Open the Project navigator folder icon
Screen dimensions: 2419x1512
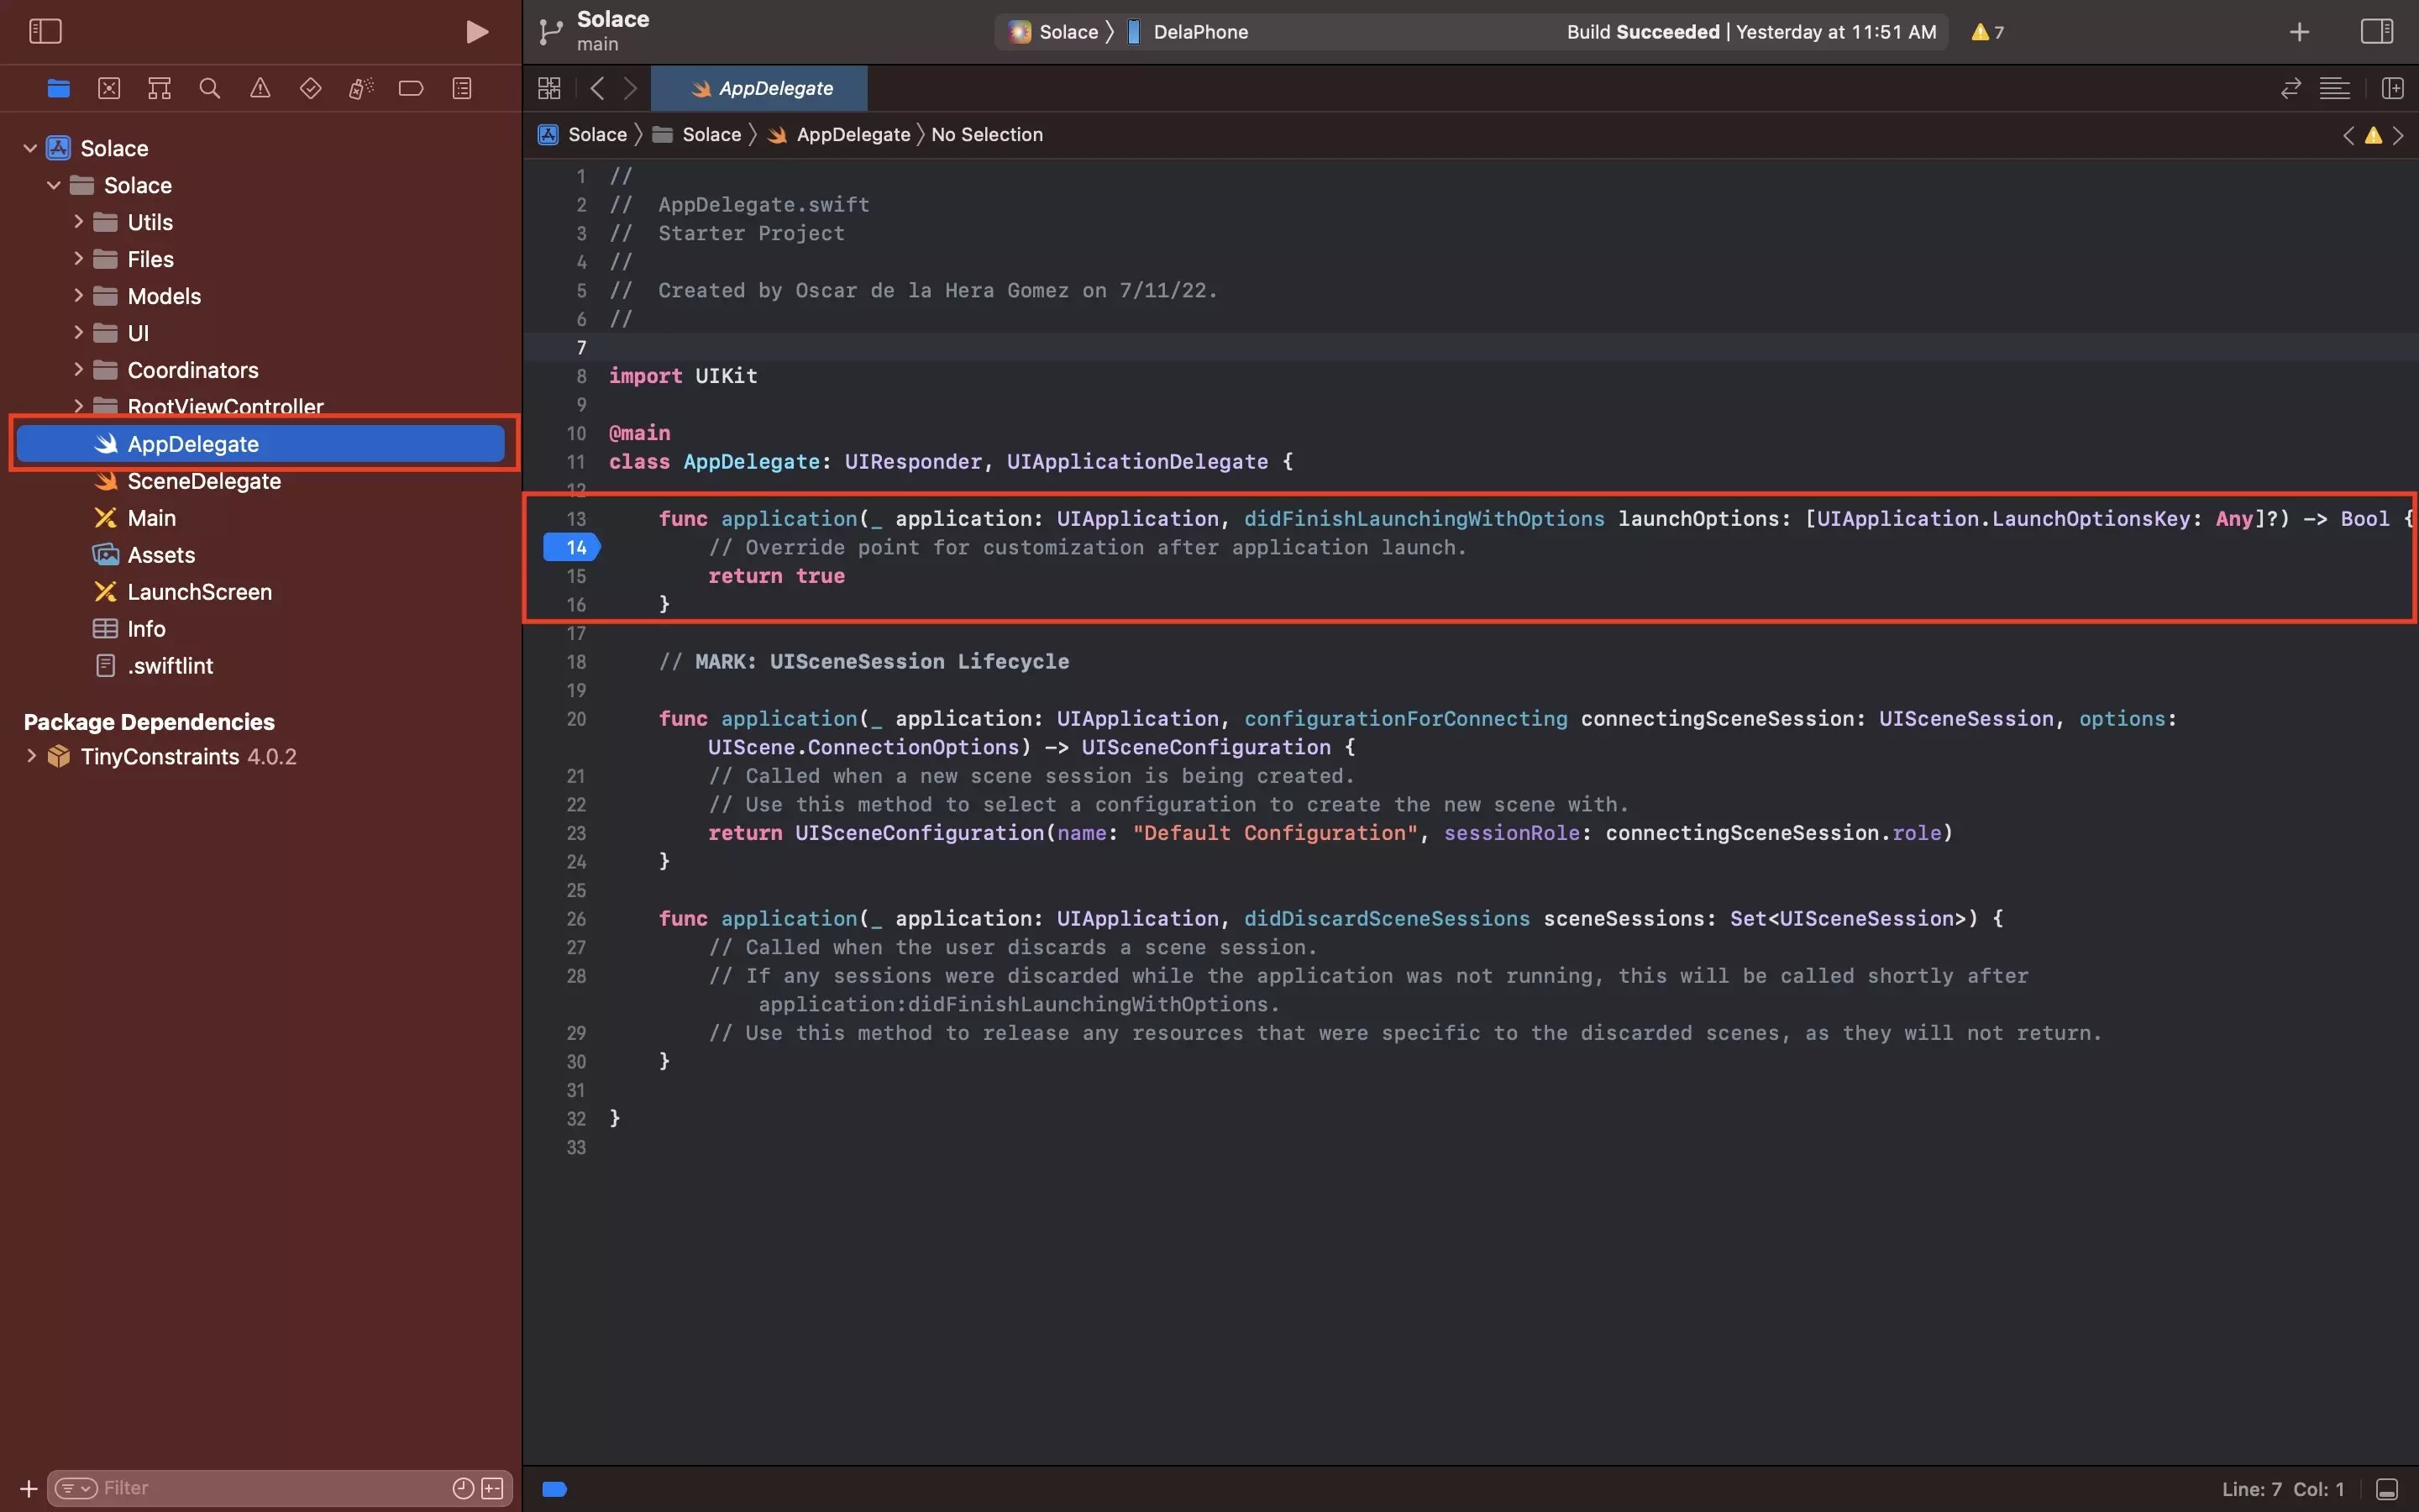(x=58, y=88)
